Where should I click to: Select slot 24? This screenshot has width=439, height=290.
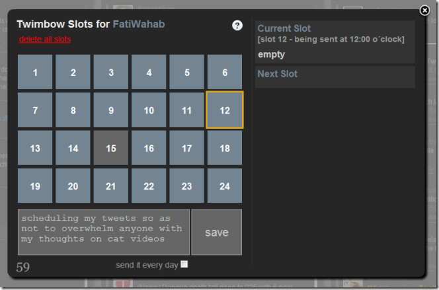tap(225, 186)
